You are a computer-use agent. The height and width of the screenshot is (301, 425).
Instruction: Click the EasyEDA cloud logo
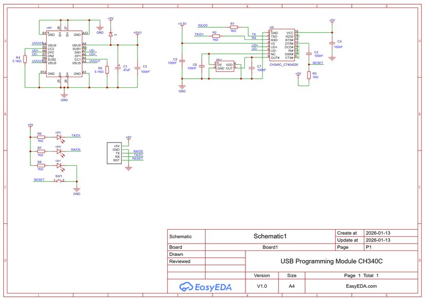tap(206, 287)
